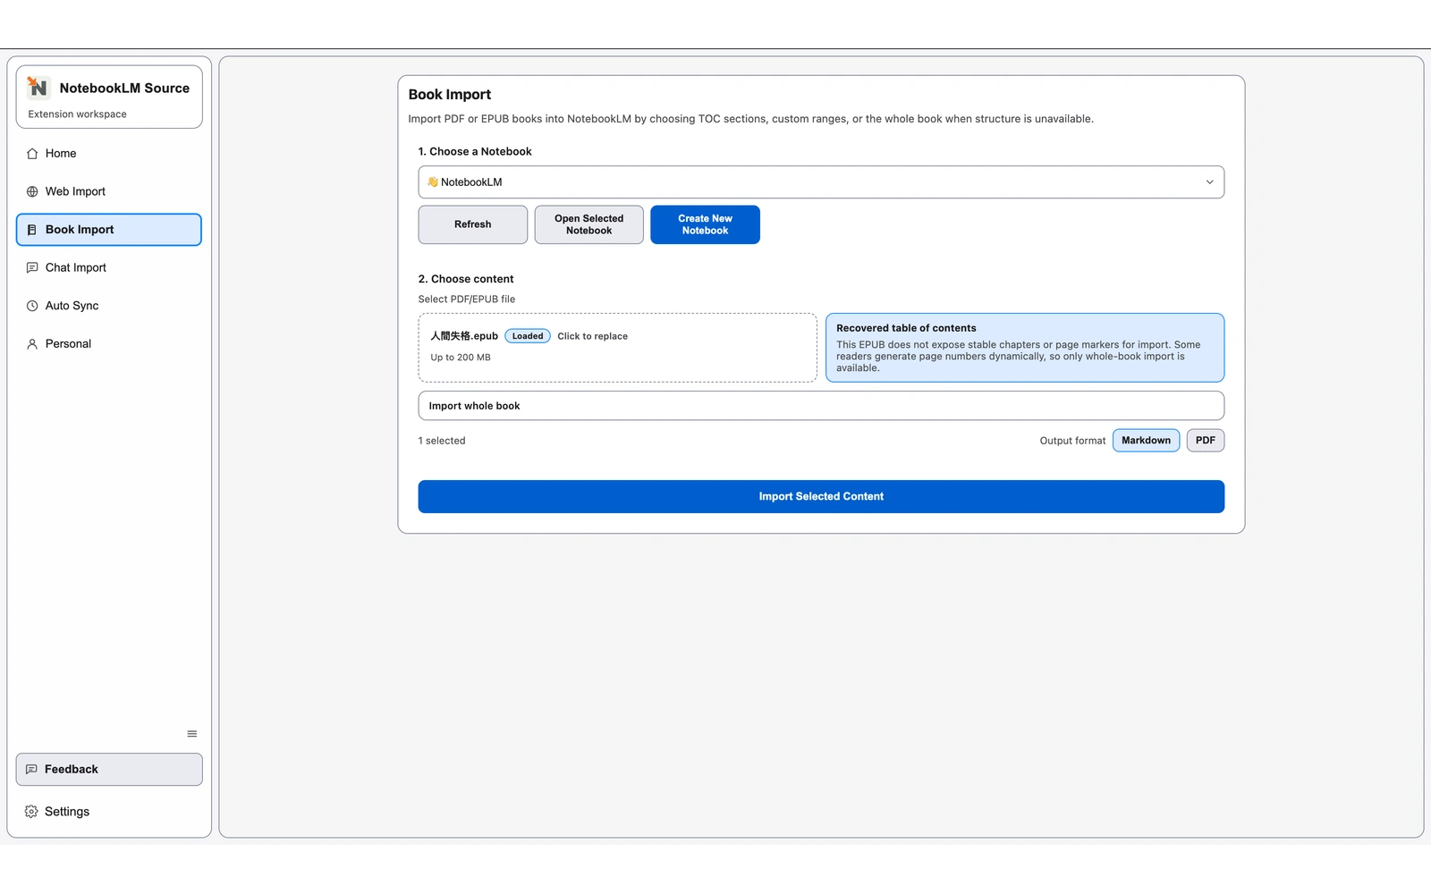The width and height of the screenshot is (1431, 894).
Task: Click the Book Import book icon
Action: (x=32, y=230)
